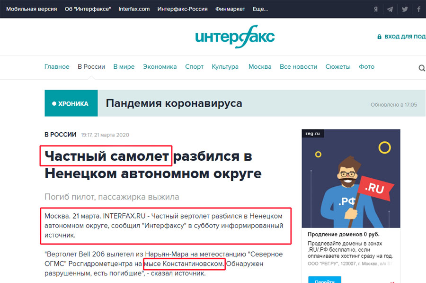The image size is (426, 283).
Task: Click the Перейти ad button
Action: (325, 280)
